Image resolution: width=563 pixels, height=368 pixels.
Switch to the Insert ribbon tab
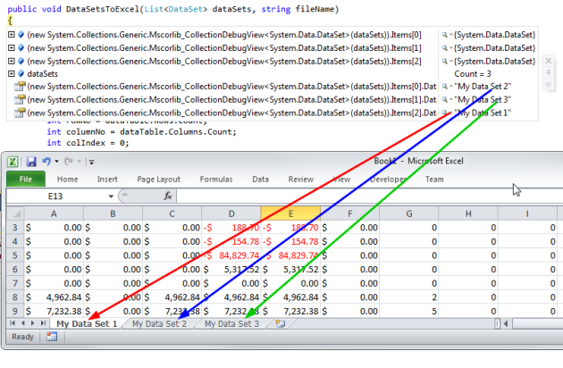107,180
